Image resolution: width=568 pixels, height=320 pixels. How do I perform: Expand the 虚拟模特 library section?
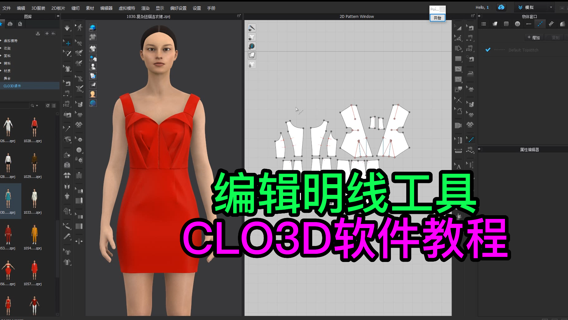[x=11, y=40]
